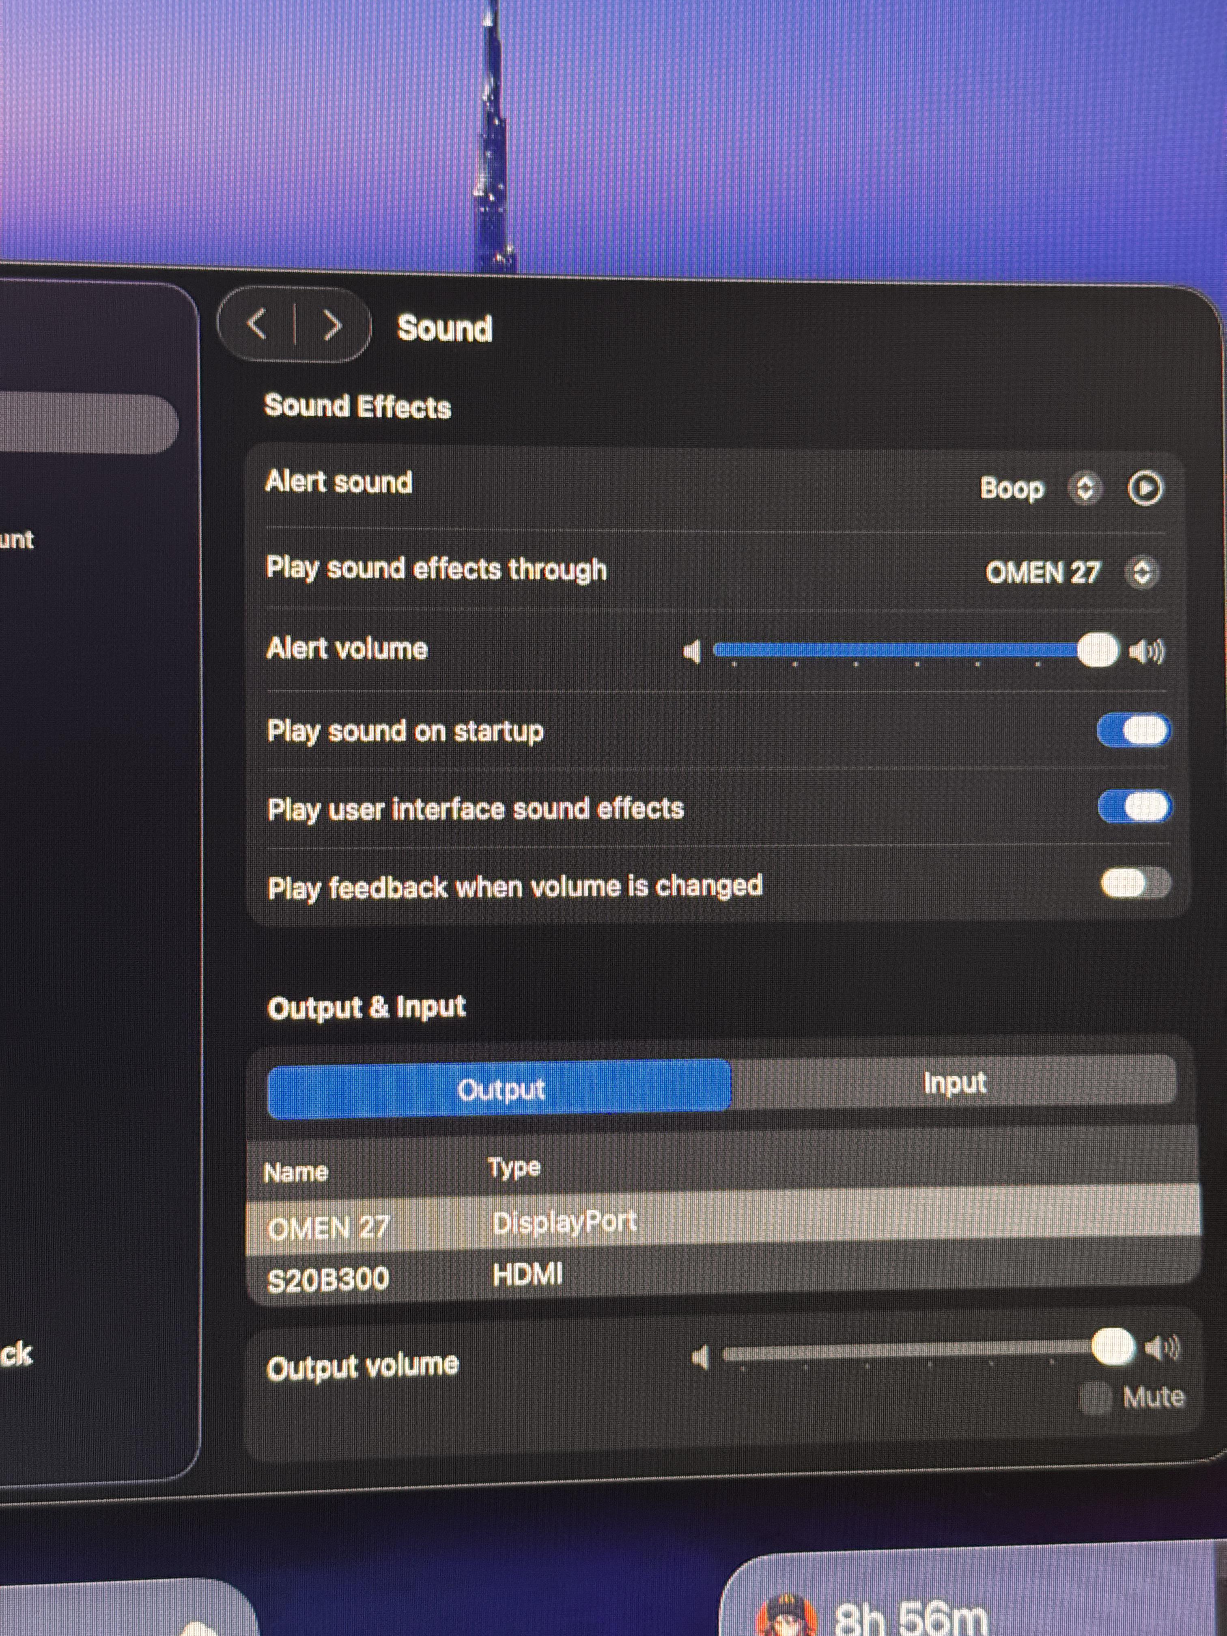Screen dimensions: 1227x1636
Task: Click the Alert volume slider knob
Action: pyautogui.click(x=1098, y=650)
